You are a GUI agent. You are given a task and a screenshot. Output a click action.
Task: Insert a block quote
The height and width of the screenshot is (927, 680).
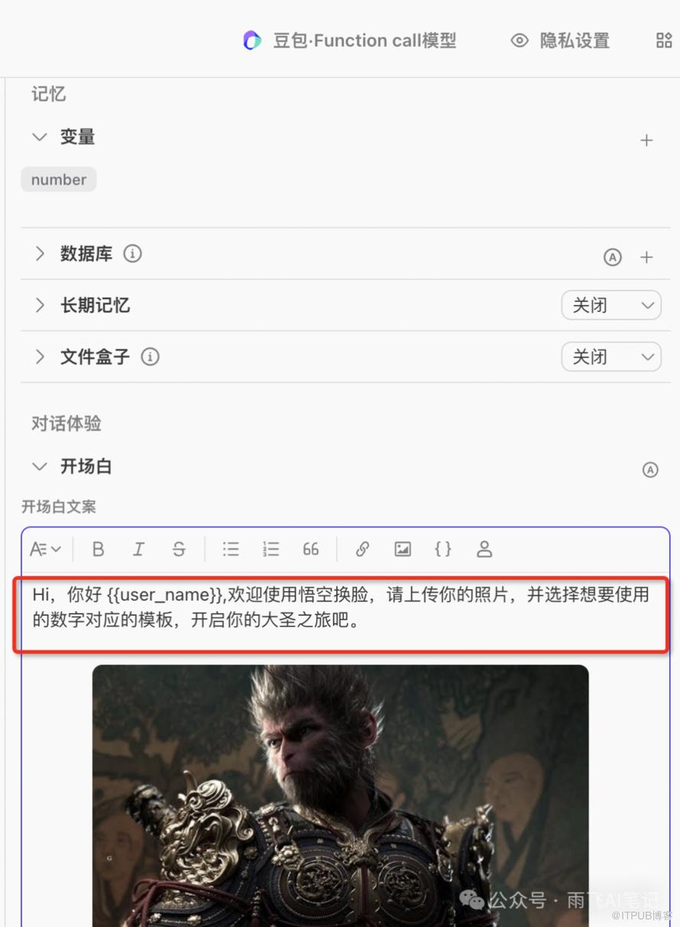coord(311,549)
